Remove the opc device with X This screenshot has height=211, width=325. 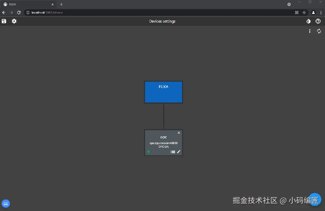click(x=179, y=133)
